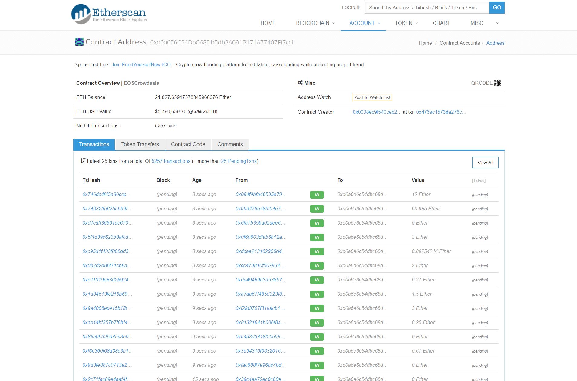
Task: Expand the MISC dropdown arrow
Action: pyautogui.click(x=497, y=23)
